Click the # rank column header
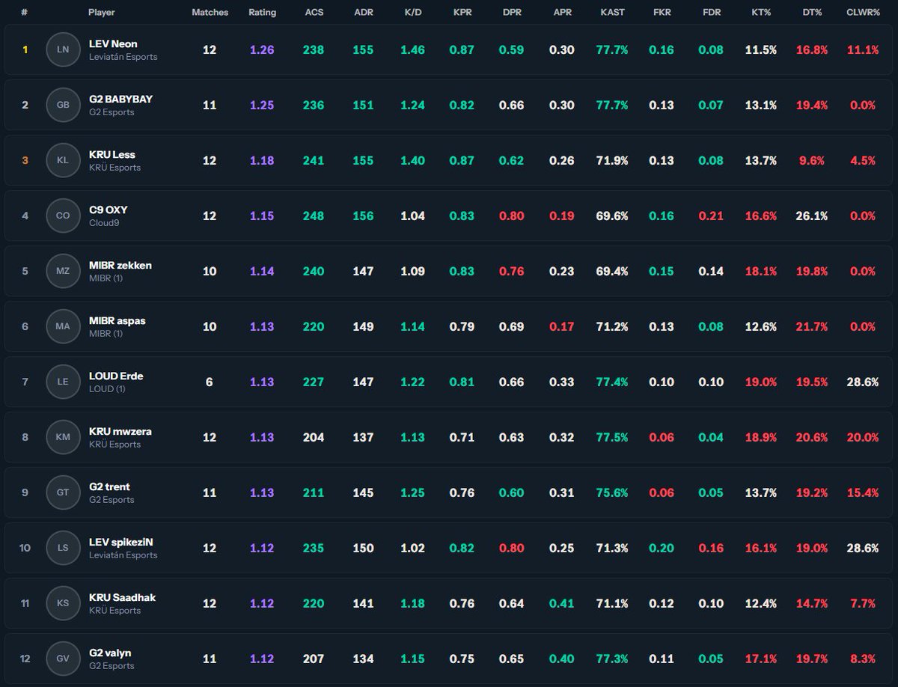The height and width of the screenshot is (687, 898). [x=25, y=13]
